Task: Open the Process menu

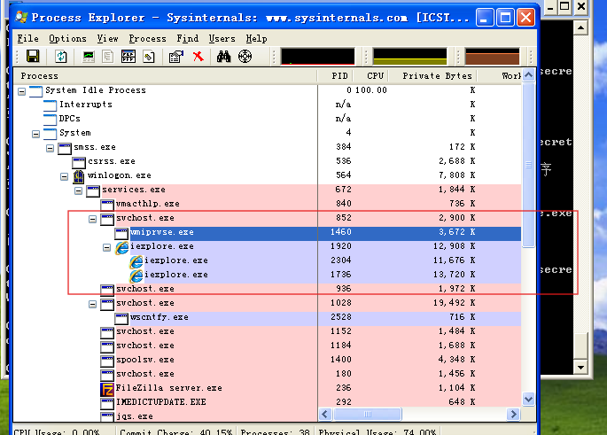Action: tap(147, 39)
